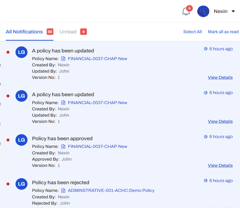The width and height of the screenshot is (240, 208).
Task: Open View Details of the first notification
Action: [220, 77]
